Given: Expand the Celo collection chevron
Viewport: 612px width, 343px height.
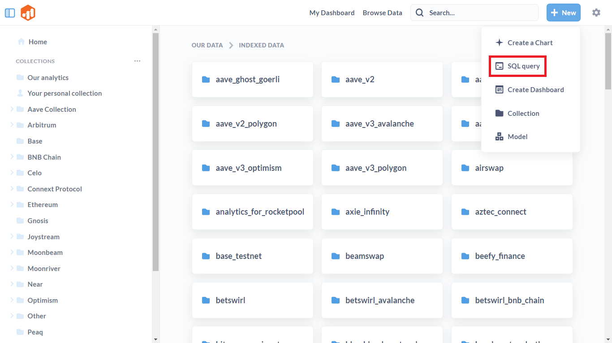Looking at the screenshot, I should 12,173.
